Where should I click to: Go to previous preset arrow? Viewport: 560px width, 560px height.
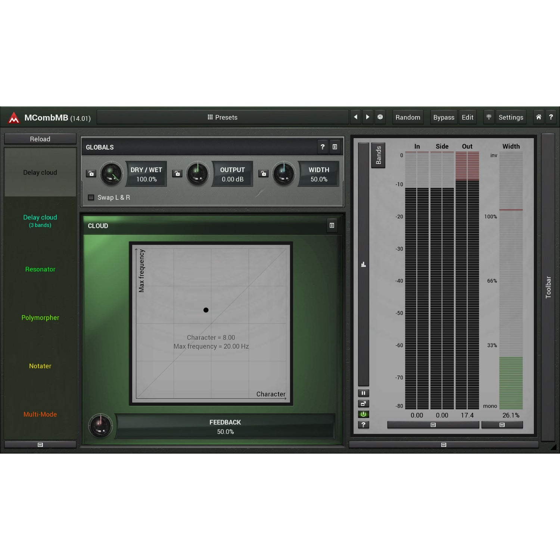pos(355,117)
